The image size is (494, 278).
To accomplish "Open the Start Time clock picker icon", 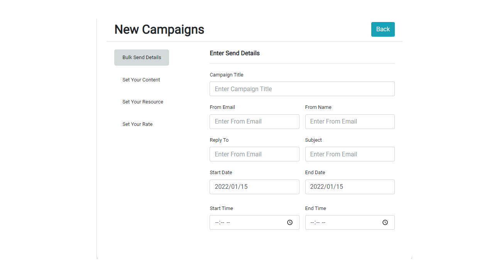I will tap(290, 222).
